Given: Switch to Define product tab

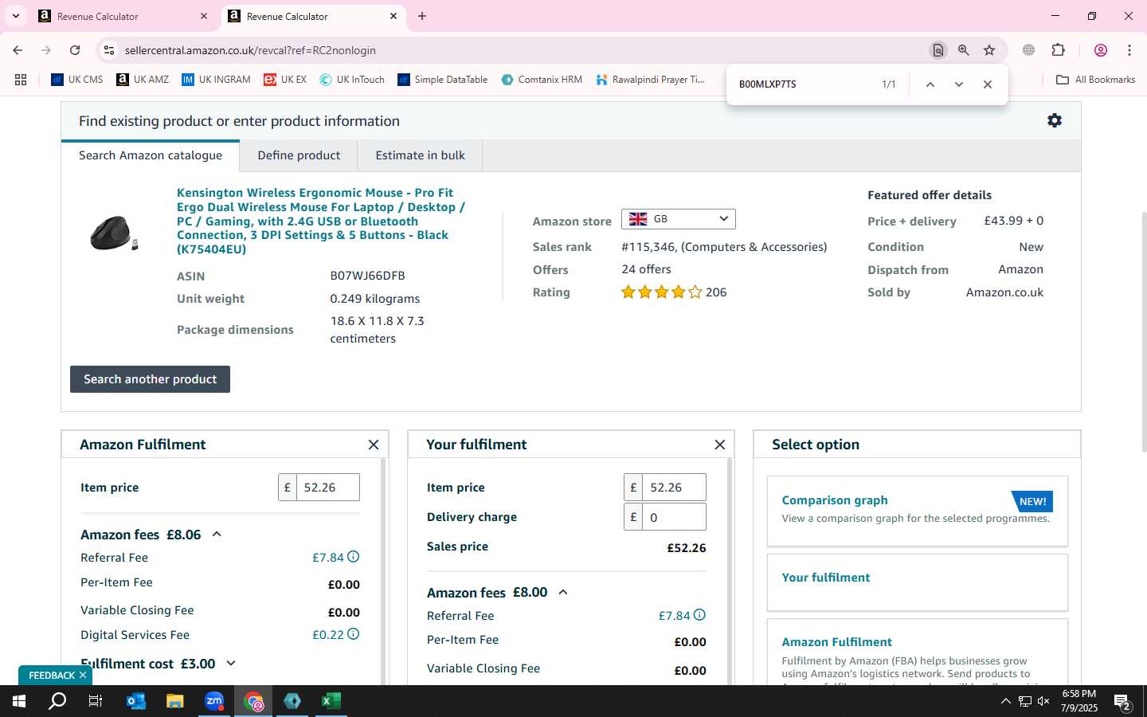Looking at the screenshot, I should point(299,155).
